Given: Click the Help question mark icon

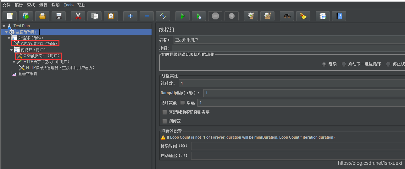Looking at the screenshot, I should tap(339, 16).
